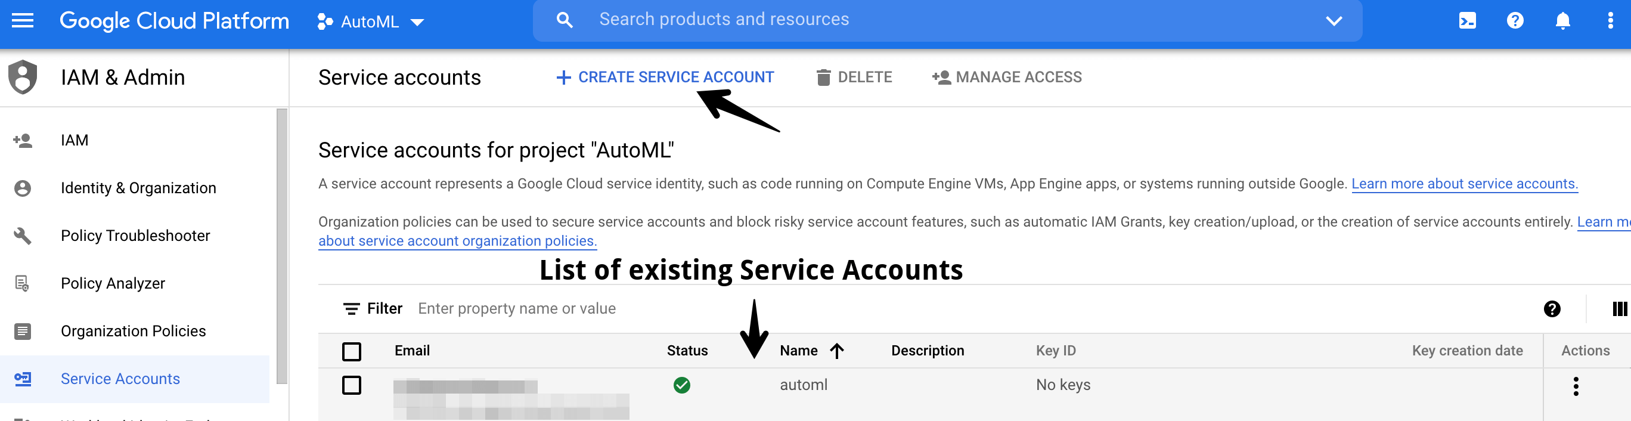Toggle the select-all header checkbox

(x=351, y=351)
